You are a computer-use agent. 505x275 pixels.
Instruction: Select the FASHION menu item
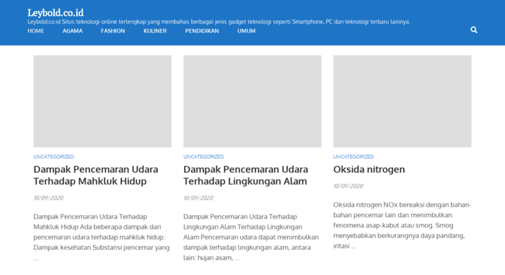click(112, 31)
